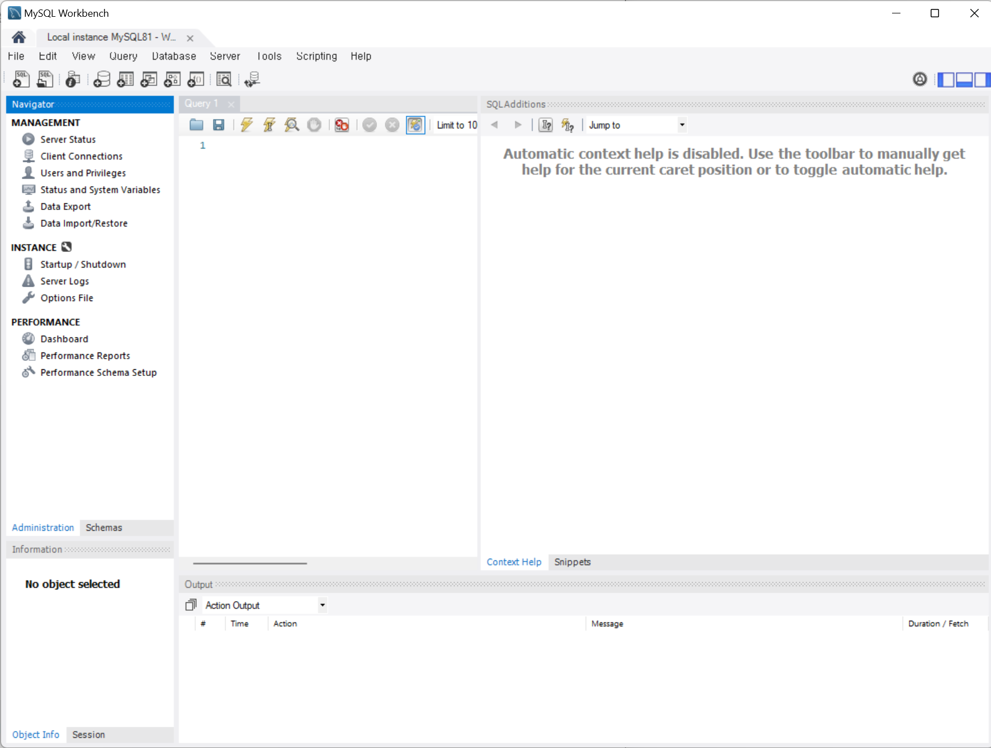Open Status and System Variables
The height and width of the screenshot is (748, 991).
pos(100,189)
